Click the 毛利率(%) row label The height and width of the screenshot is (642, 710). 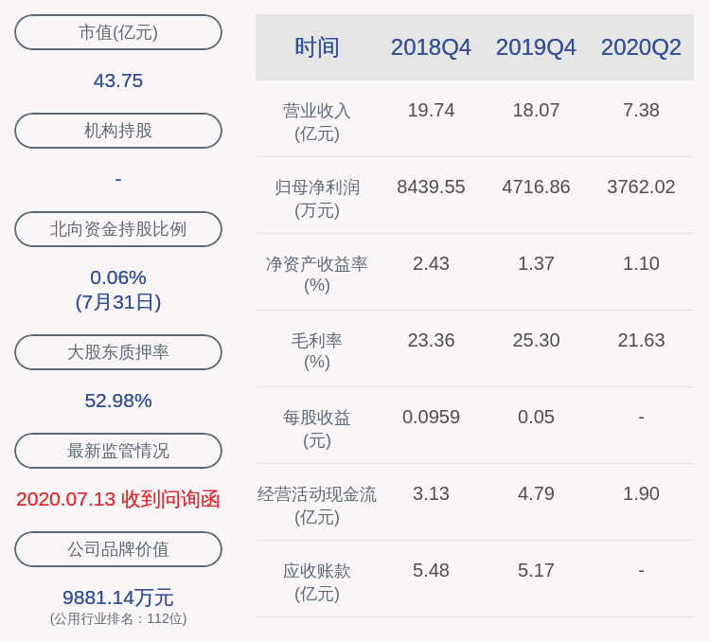coord(317,351)
